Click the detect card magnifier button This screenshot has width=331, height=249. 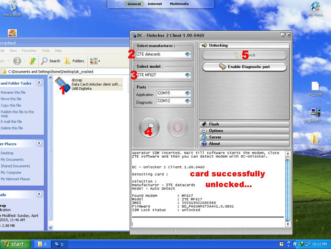point(149,127)
